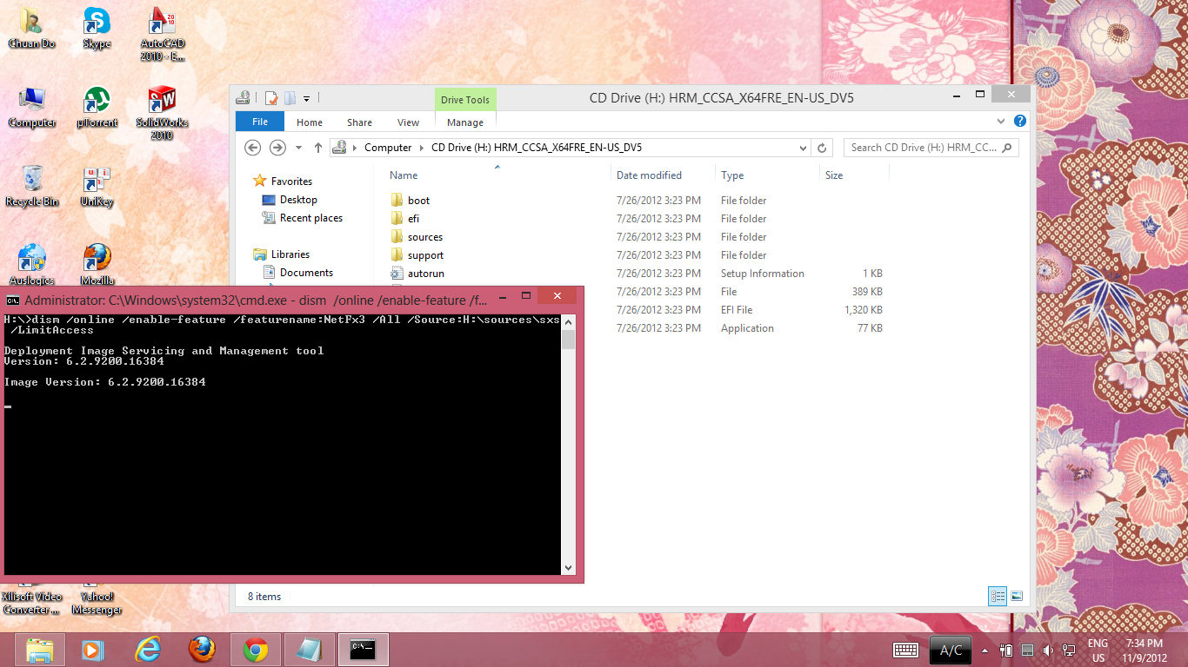The height and width of the screenshot is (667, 1188).
Task: Open the notepad-like app on taskbar
Action: point(309,650)
